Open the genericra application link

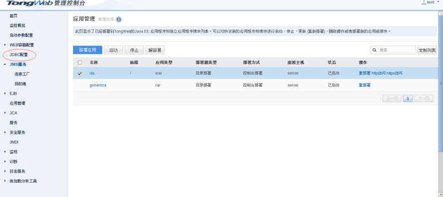(x=98, y=85)
